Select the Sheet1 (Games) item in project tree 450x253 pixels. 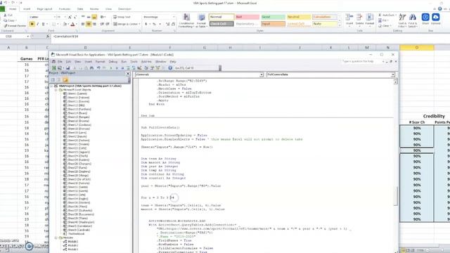pos(77,93)
